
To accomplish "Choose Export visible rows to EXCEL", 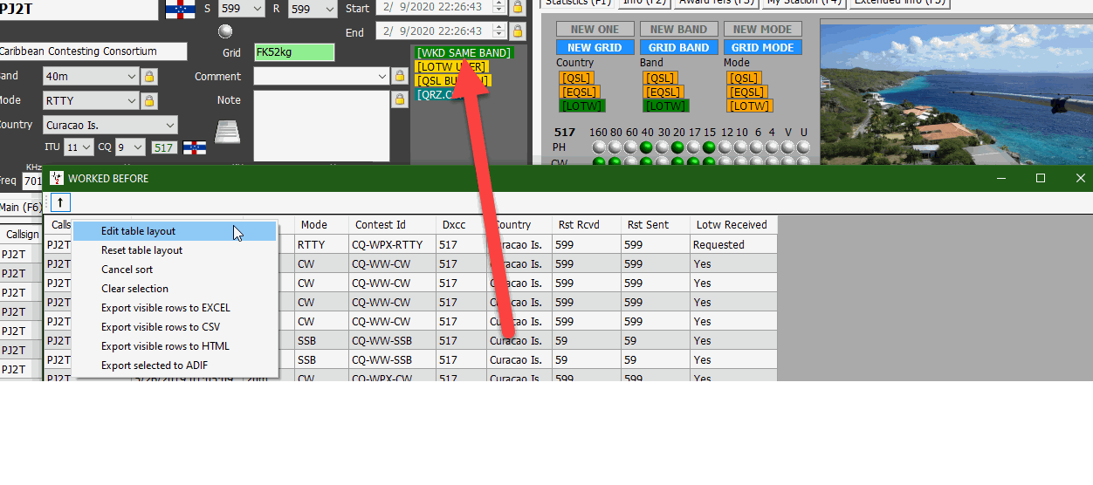I will tap(175, 308).
